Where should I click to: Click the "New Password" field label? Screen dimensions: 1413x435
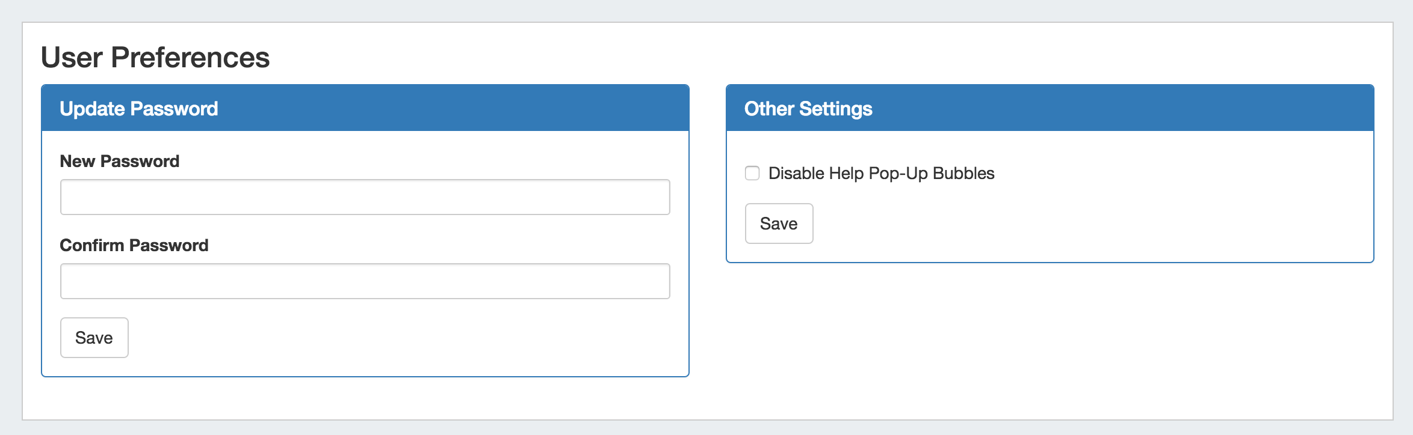[x=119, y=161]
